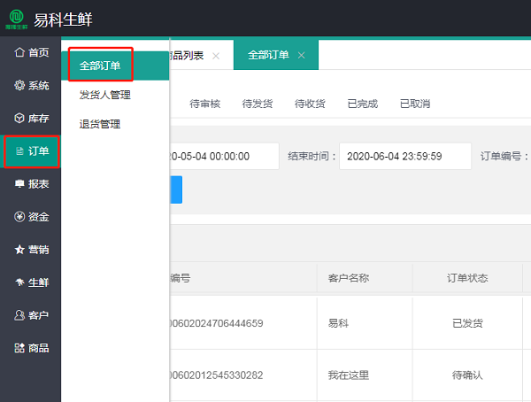Select 全部订单 in the submenu
The image size is (531, 402).
click(x=100, y=65)
